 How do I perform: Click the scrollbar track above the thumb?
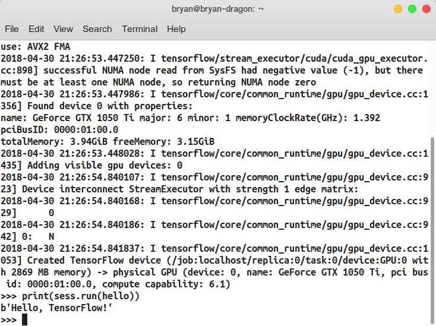432,89
